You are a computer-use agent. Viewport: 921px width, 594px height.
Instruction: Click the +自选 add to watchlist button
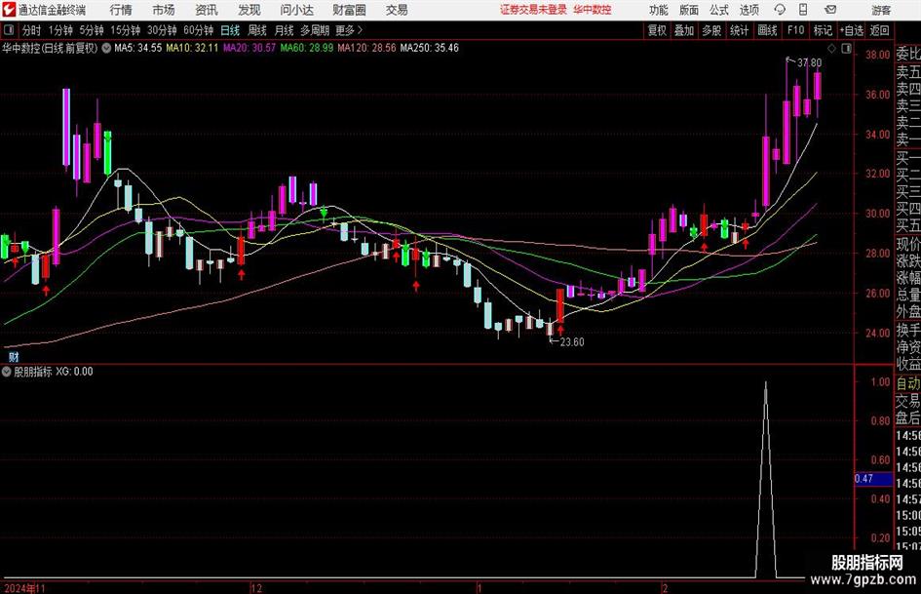[851, 30]
